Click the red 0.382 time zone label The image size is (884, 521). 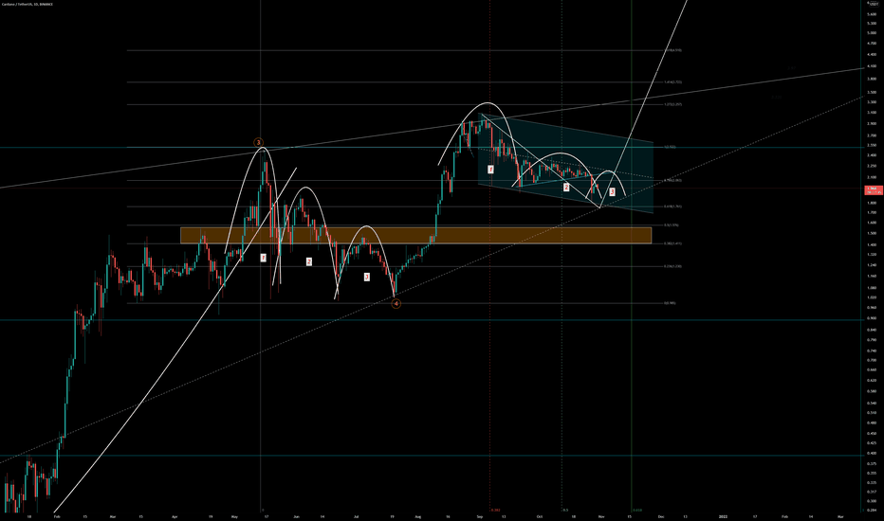495,511
